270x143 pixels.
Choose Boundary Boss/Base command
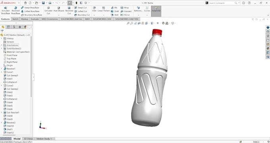pos(31,15)
